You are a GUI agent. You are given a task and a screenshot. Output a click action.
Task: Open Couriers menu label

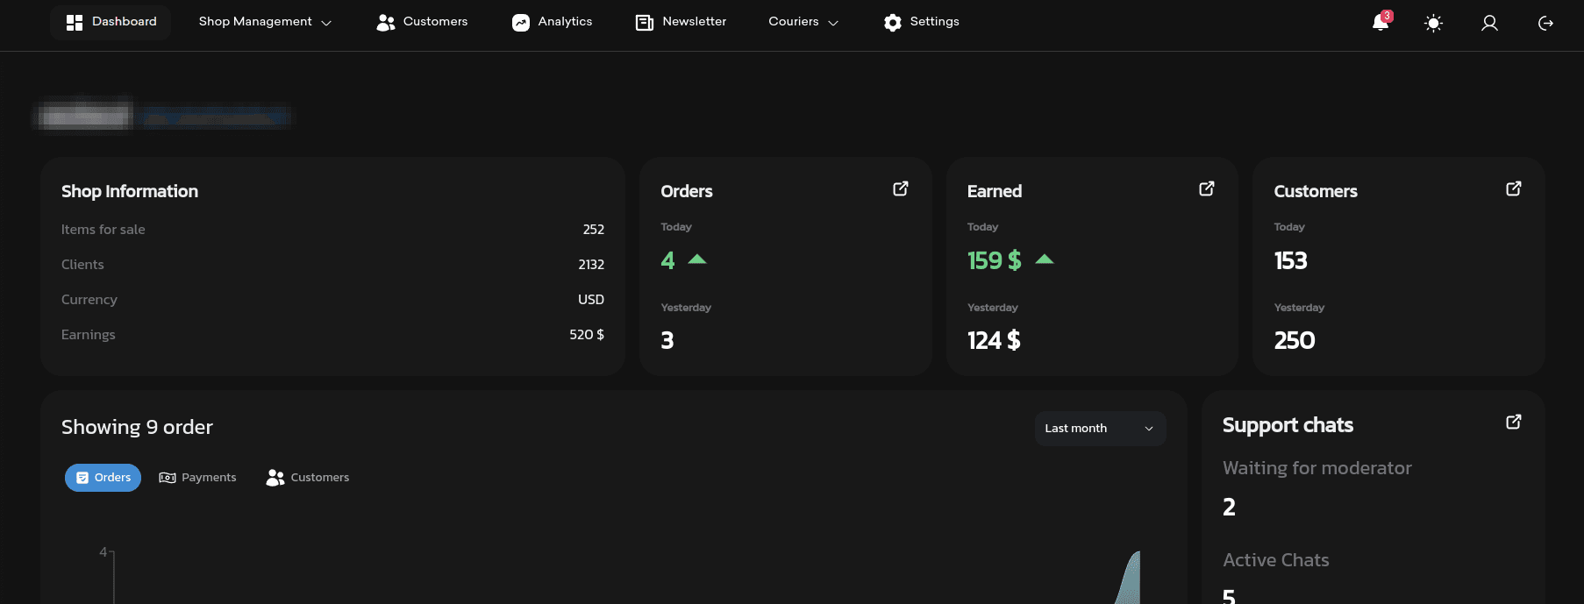click(794, 21)
